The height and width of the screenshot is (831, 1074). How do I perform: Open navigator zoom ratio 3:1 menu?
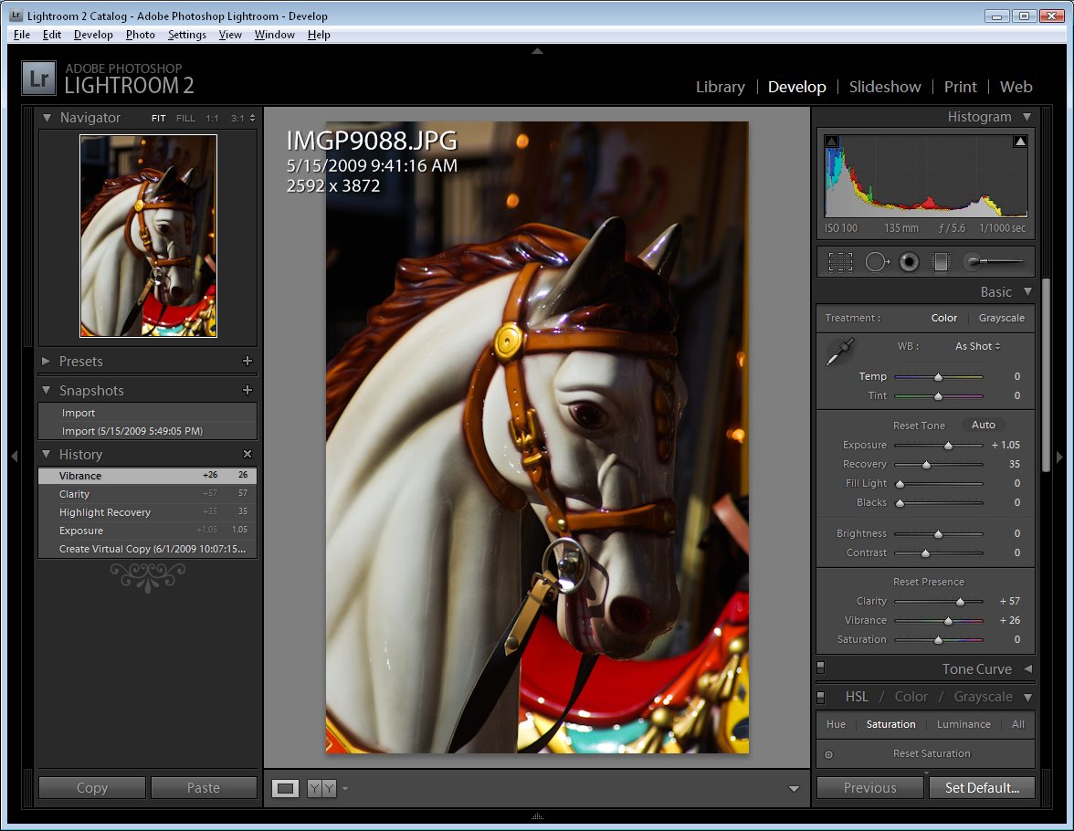(x=243, y=119)
